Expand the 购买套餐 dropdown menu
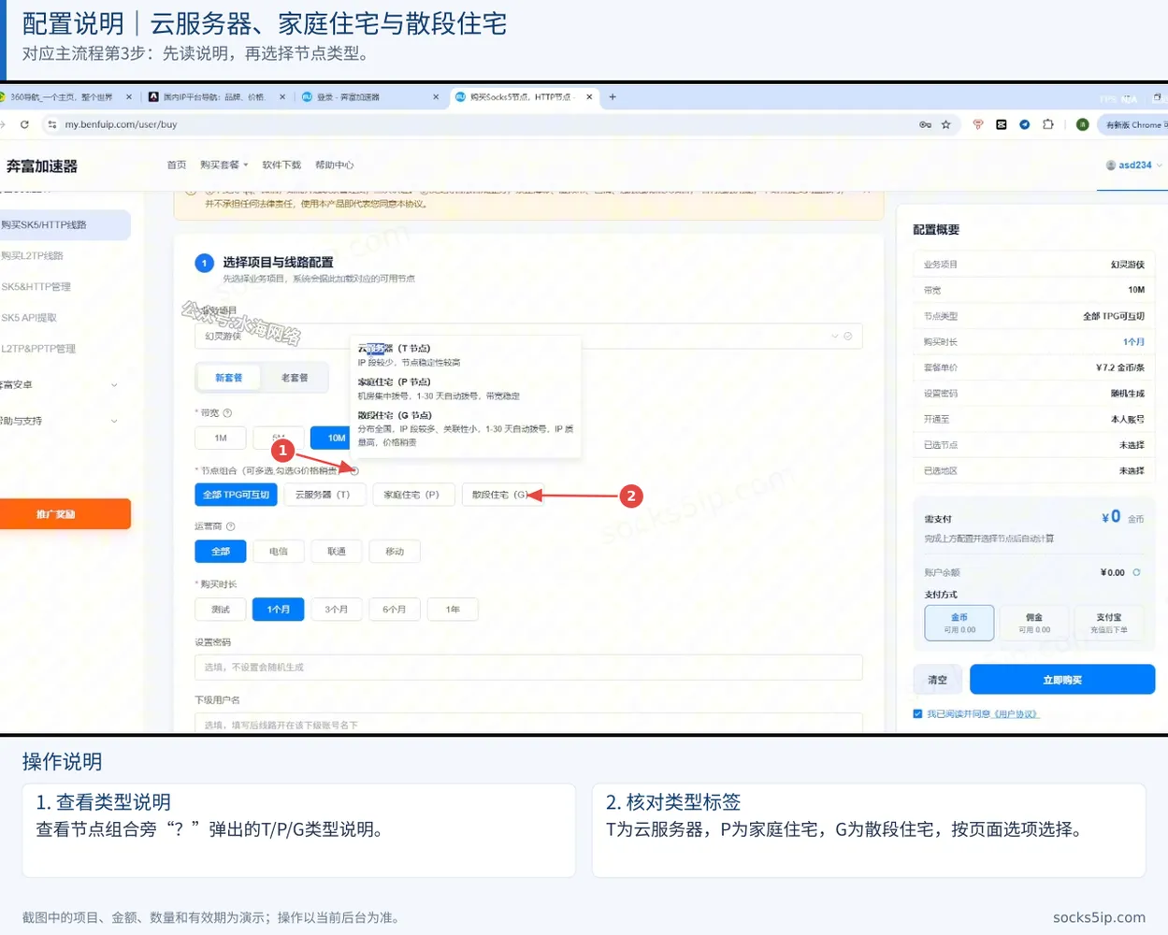The image size is (1168, 935). [224, 165]
